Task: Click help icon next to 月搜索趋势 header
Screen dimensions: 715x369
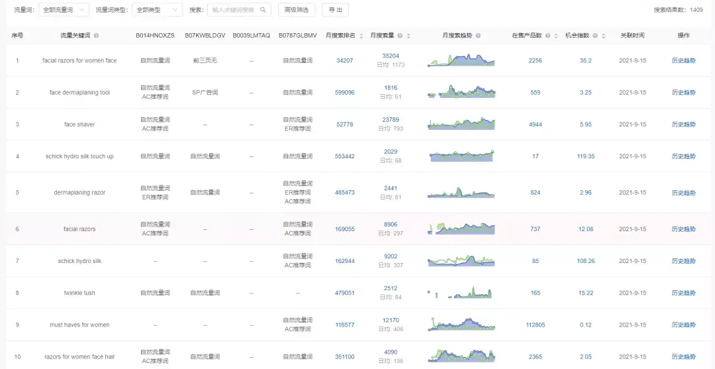Action: tap(478, 35)
